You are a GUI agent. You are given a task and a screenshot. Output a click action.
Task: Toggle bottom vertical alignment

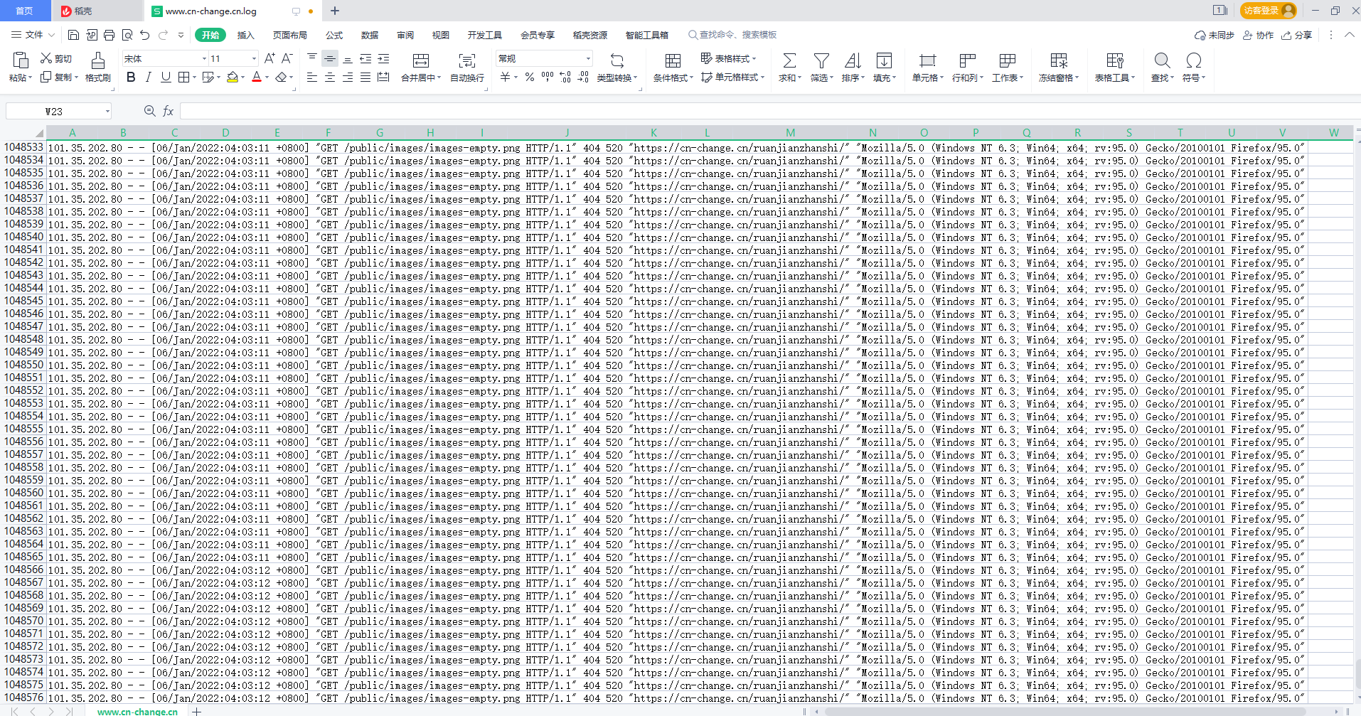pos(348,58)
